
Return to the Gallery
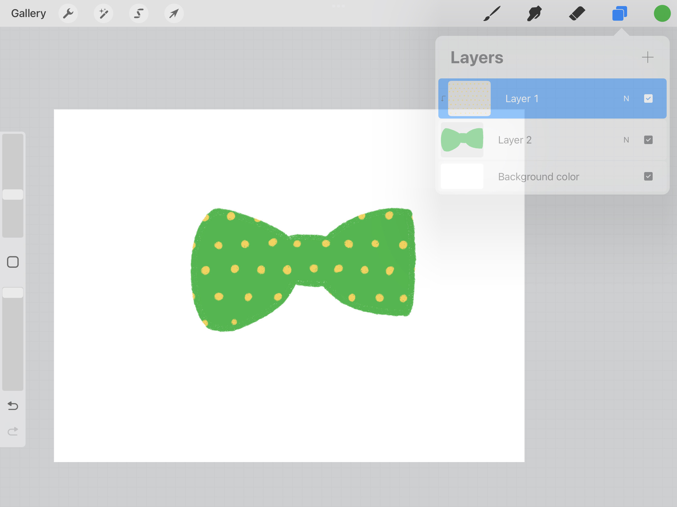[x=29, y=13]
